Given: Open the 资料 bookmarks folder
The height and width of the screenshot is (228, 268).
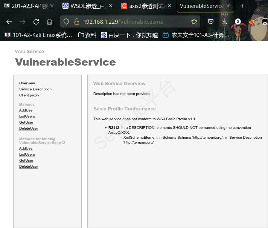Looking at the screenshot, I should (x=87, y=35).
